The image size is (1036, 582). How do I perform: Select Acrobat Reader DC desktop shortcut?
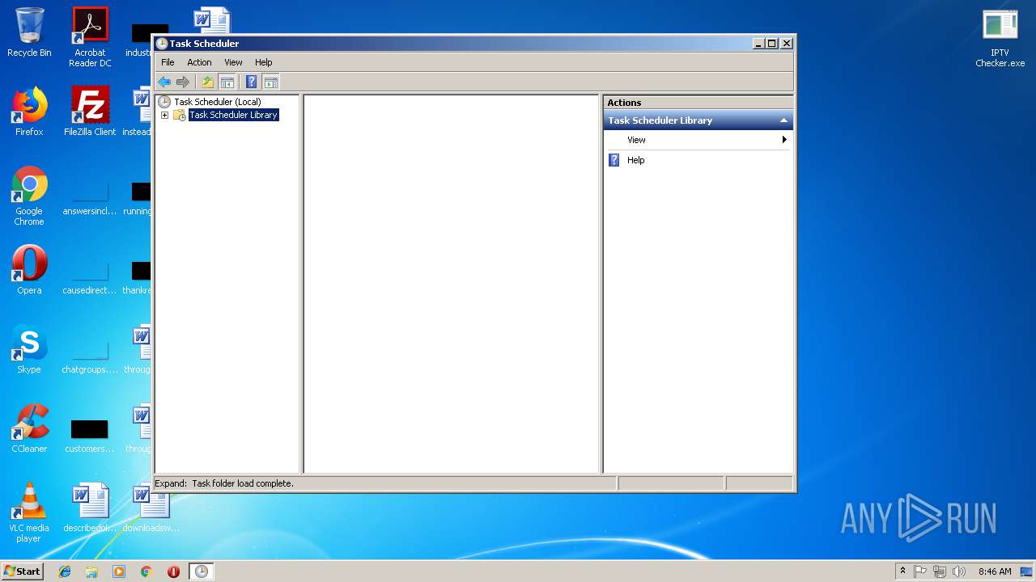[90, 37]
